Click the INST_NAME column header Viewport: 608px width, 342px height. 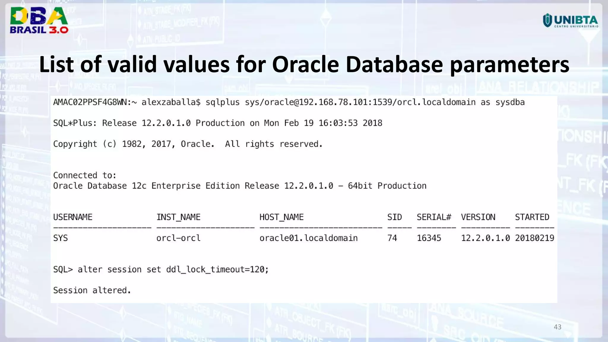[x=178, y=217]
